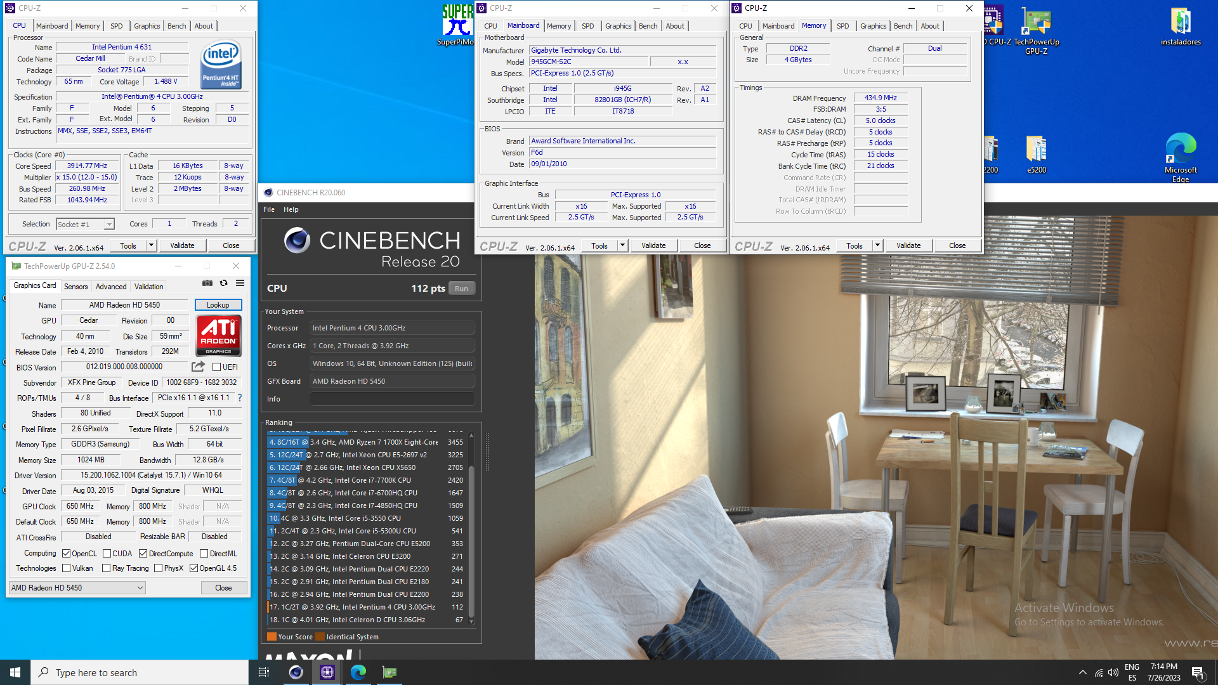Toggle the UEFI checkbox in GPU-Z

click(216, 367)
